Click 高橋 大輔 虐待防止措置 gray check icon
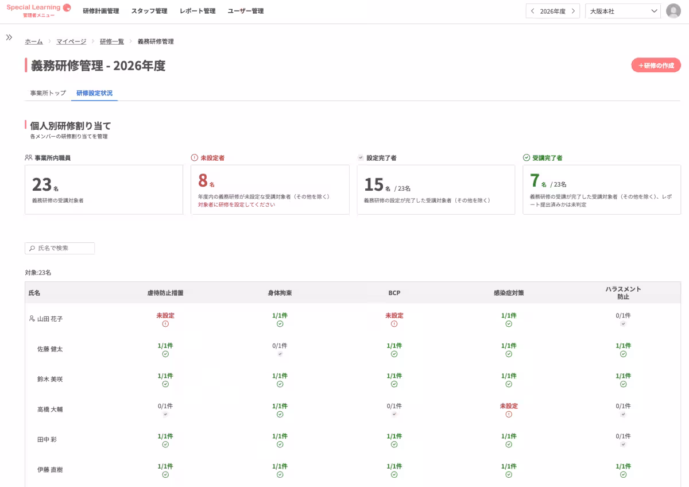Image resolution: width=689 pixels, height=487 pixels. pyautogui.click(x=165, y=414)
